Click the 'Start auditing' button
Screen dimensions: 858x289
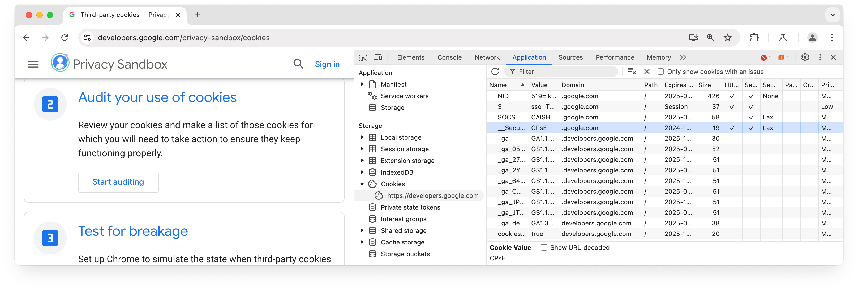tap(118, 181)
